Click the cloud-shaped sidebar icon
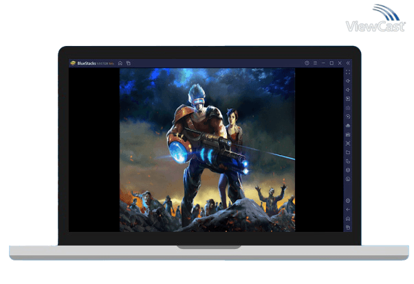Image resolution: width=414 pixels, height=284 pixels. 348,126
